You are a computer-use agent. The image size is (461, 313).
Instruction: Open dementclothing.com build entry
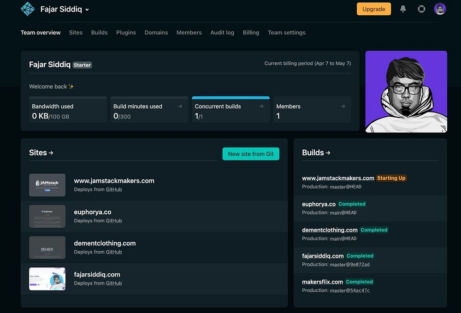tap(330, 230)
